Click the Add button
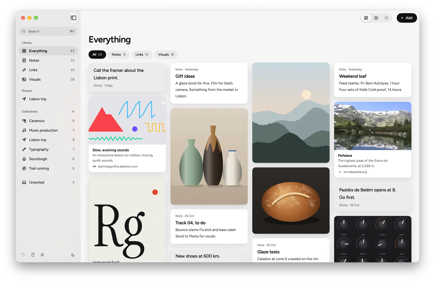435x283 pixels. 406,18
